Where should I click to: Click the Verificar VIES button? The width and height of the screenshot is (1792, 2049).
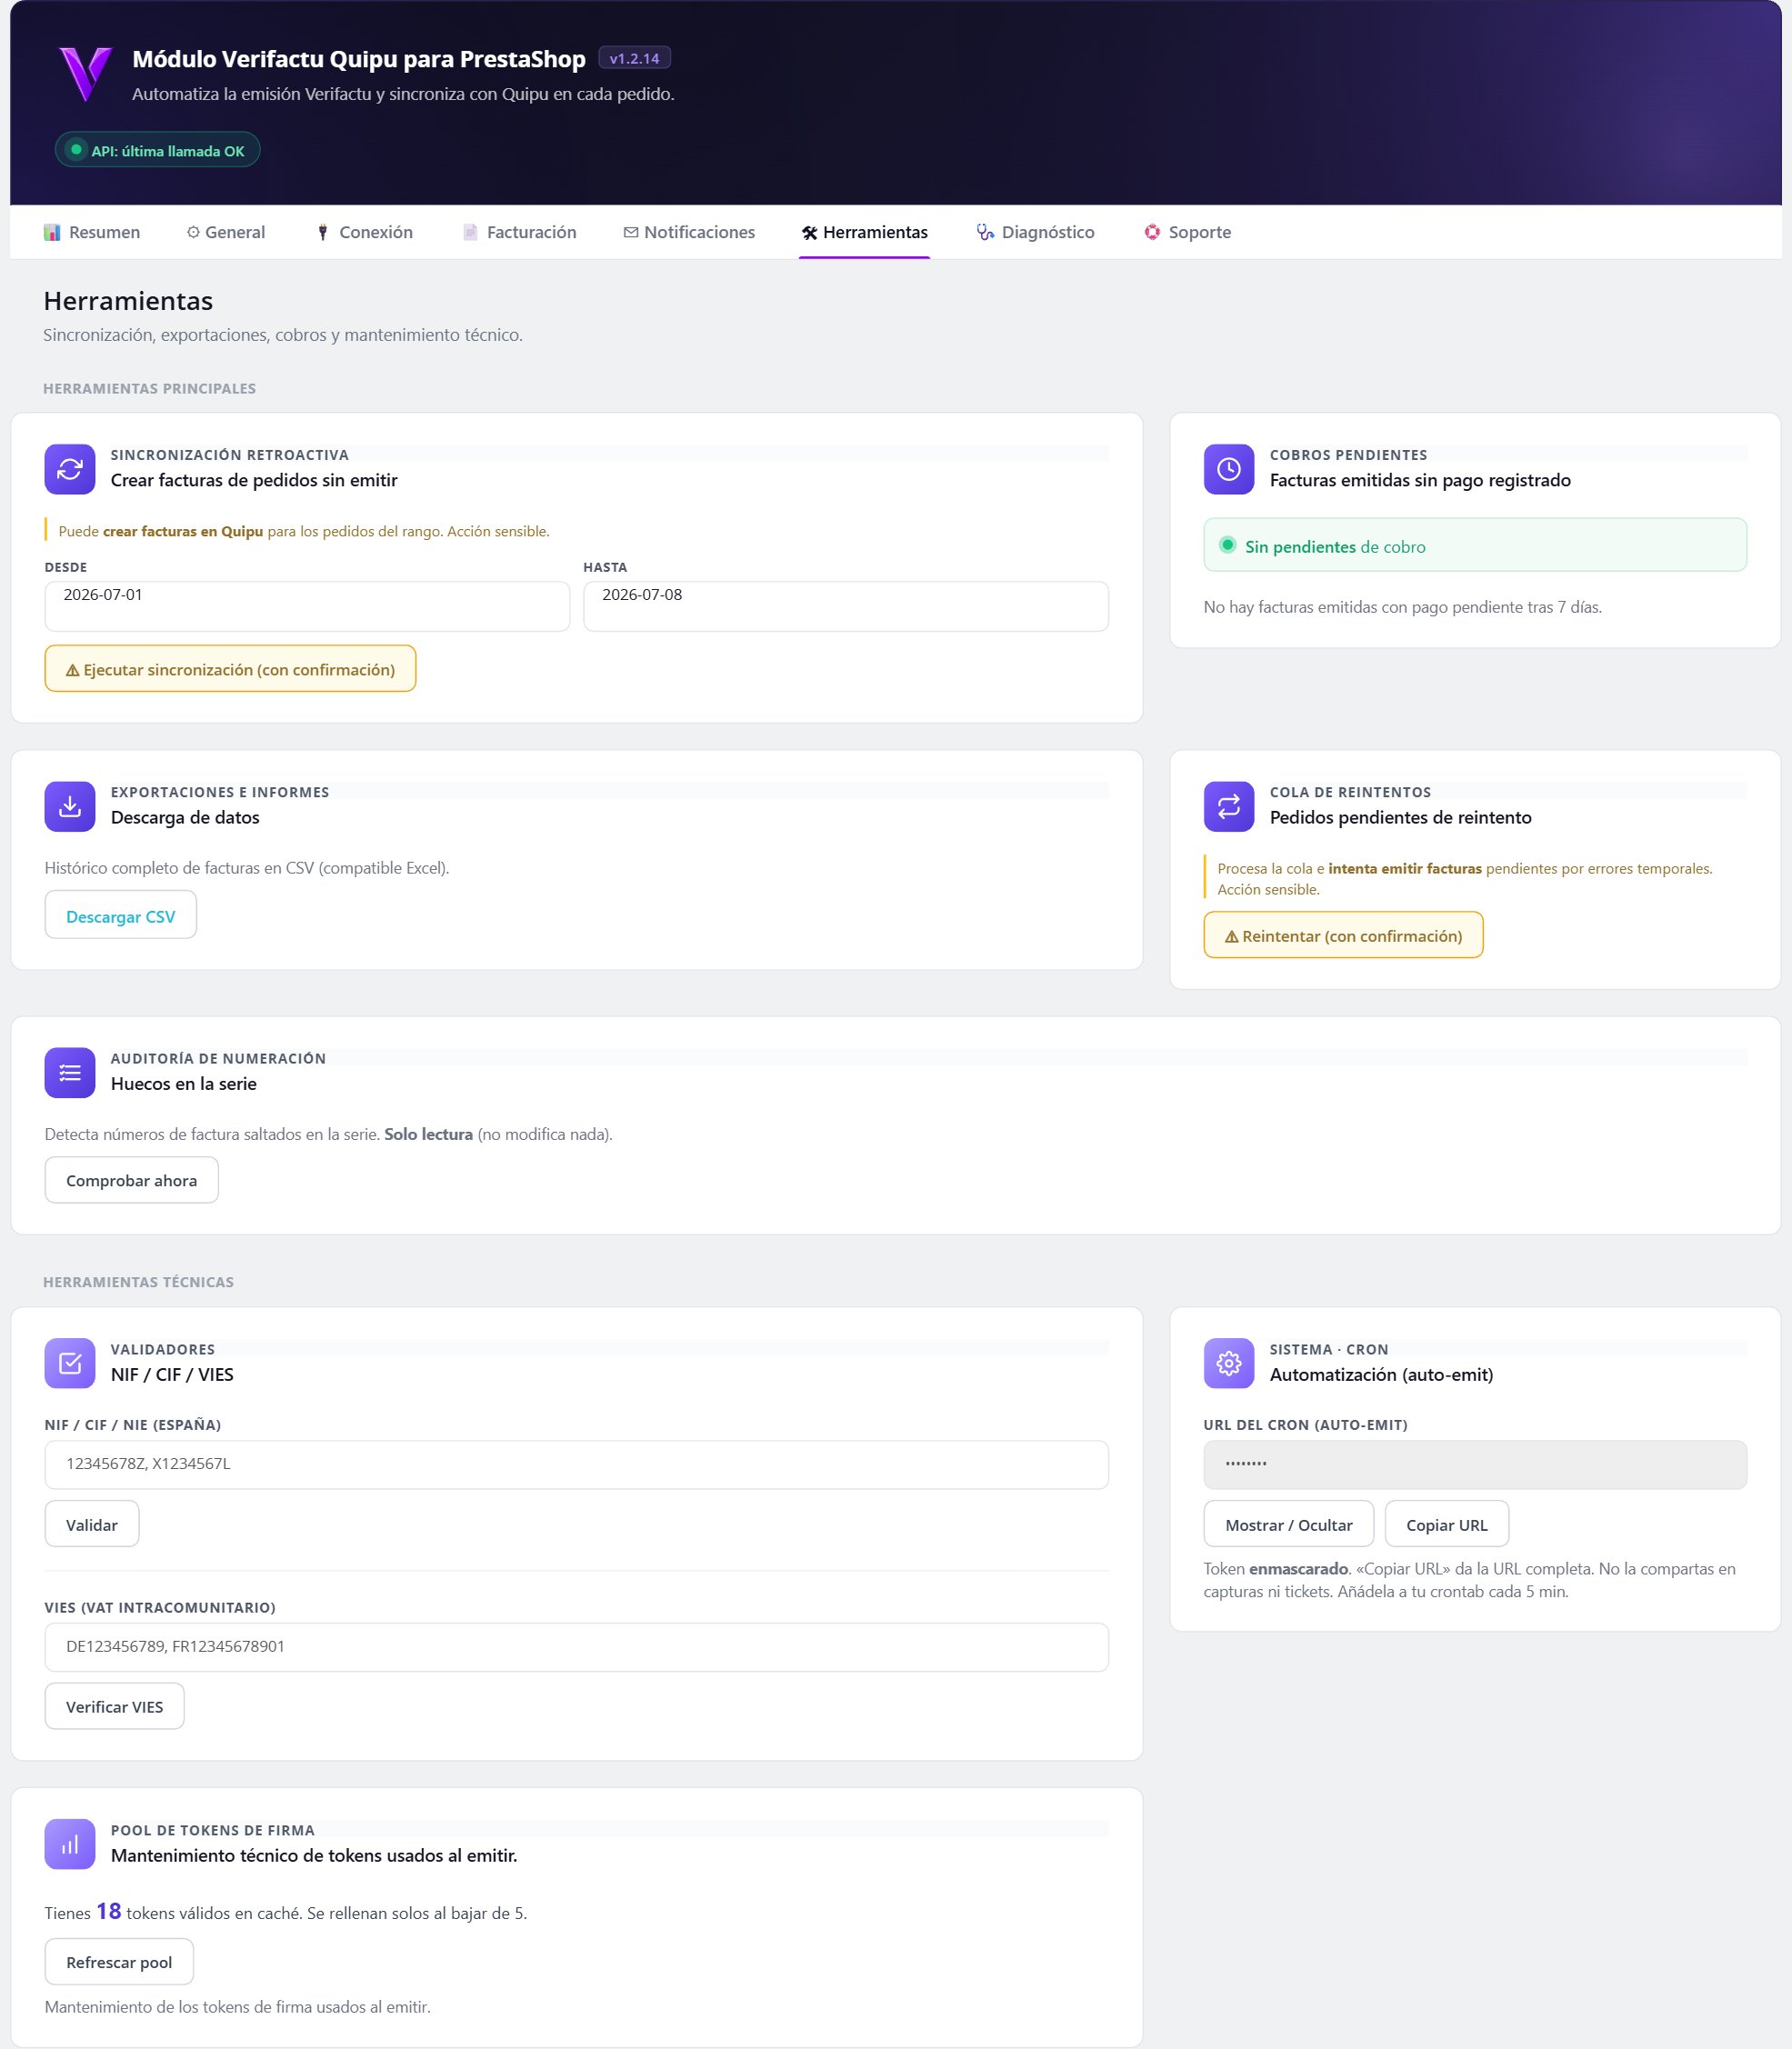pos(115,1706)
